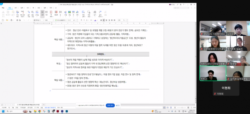
Task: Insert a Picture (그림) from the ribbon
Action: [x=69, y=13]
